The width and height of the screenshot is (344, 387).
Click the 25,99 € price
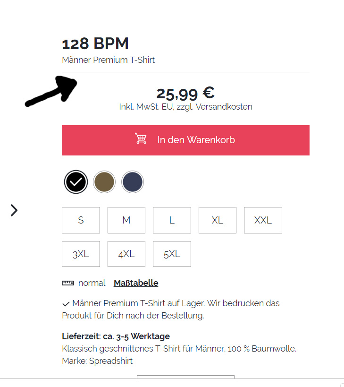pos(185,93)
